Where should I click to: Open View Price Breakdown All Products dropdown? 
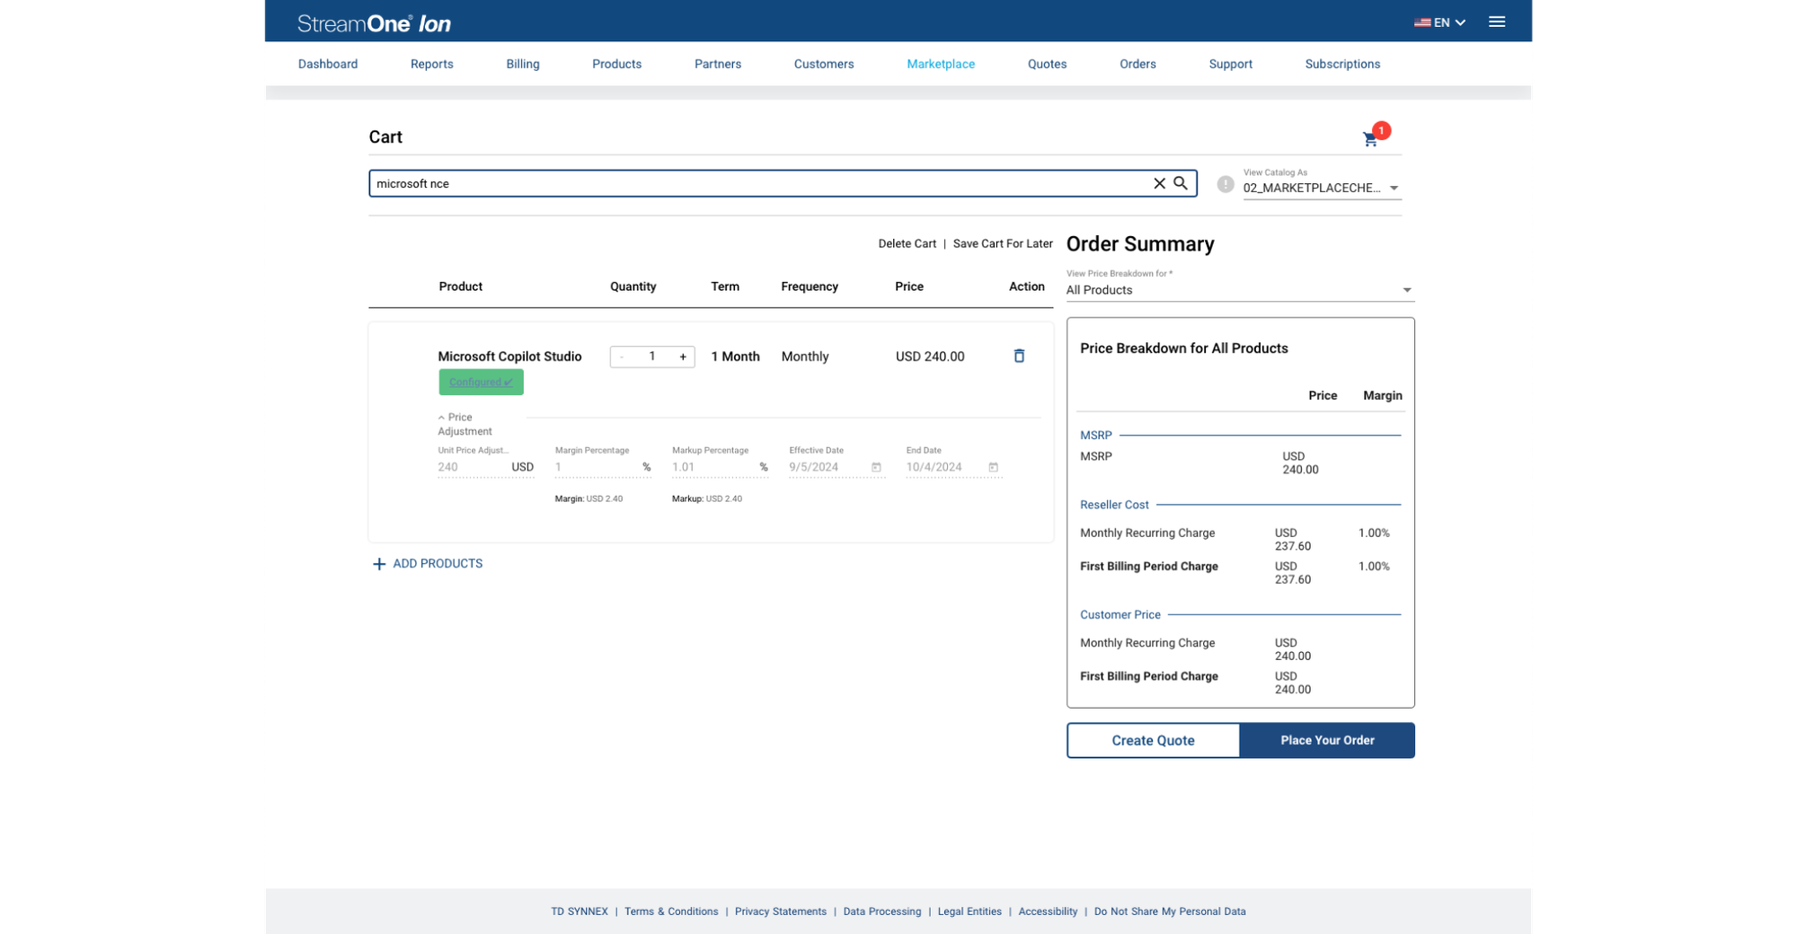[1239, 290]
